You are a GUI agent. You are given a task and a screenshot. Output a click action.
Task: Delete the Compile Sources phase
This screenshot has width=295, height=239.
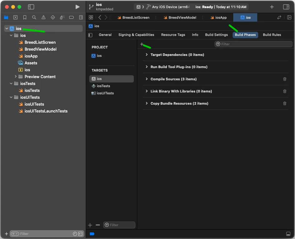(x=285, y=79)
